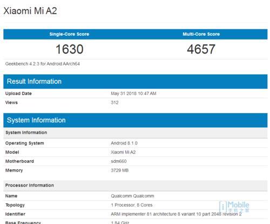Select the gray System Information sub-header row
Viewport: 270px width, 224px height.
(x=136, y=133)
